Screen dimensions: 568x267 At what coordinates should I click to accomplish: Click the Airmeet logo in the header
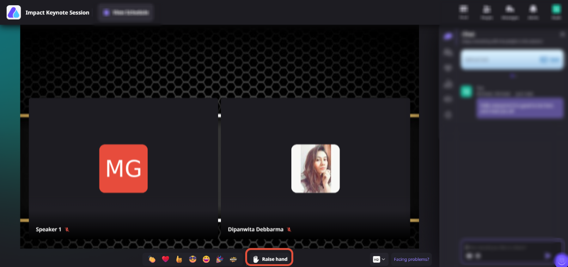pyautogui.click(x=14, y=12)
